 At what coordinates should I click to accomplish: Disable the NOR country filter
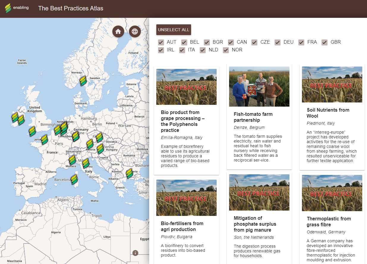[226, 50]
